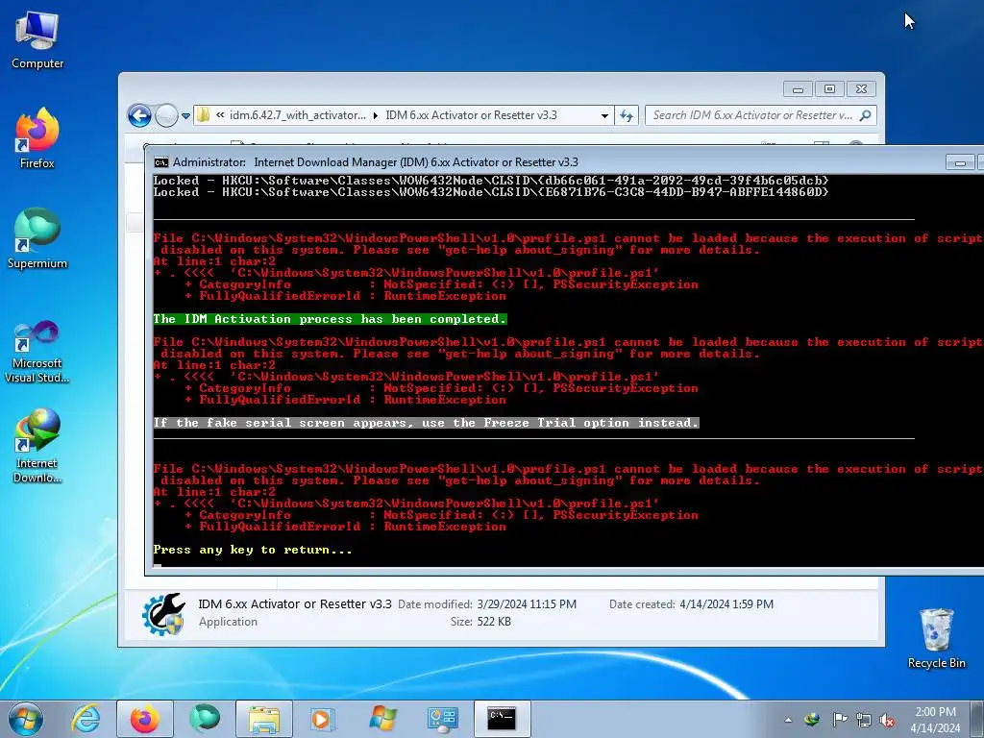Click the network tray icon
The image size is (984, 738).
pos(864,720)
